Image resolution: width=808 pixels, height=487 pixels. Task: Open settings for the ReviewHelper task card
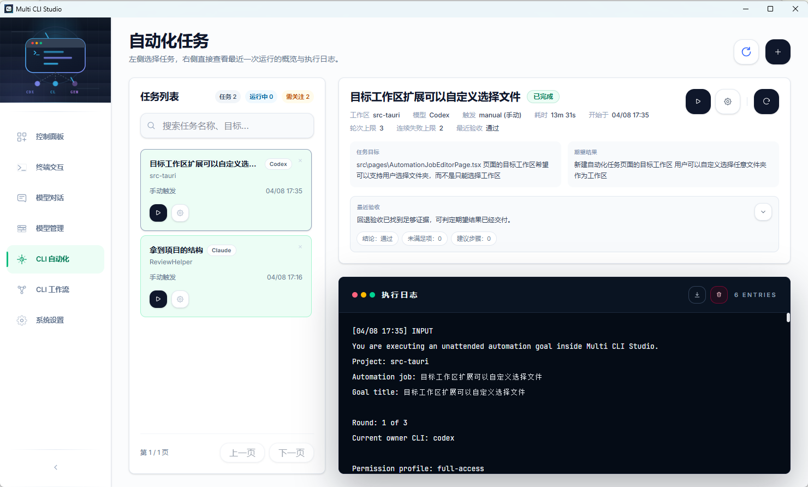click(180, 299)
